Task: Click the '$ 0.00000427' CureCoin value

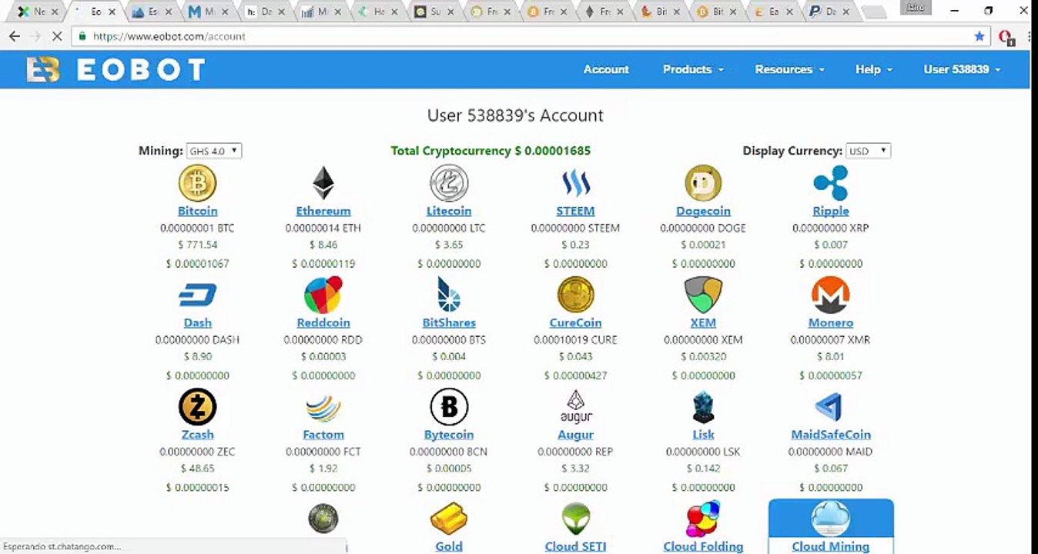Action: (575, 375)
